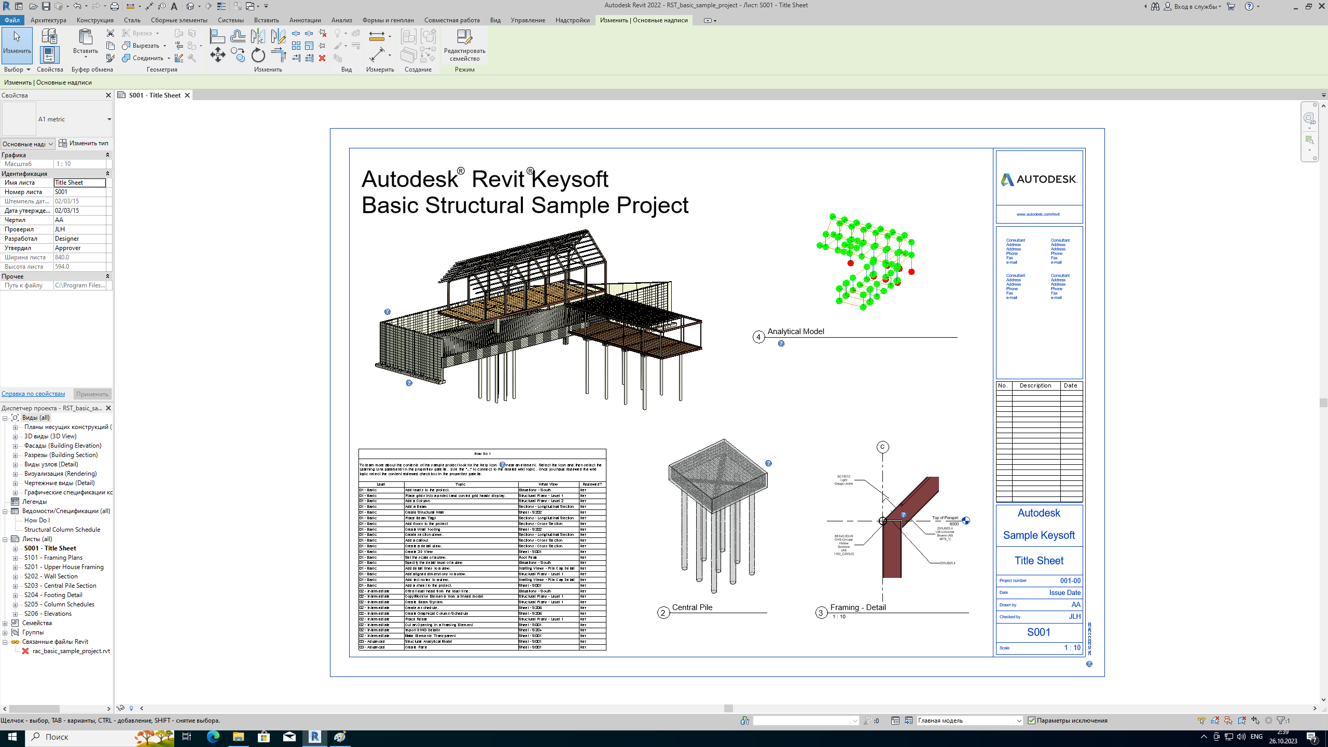Select the Scale tool

tap(309, 46)
